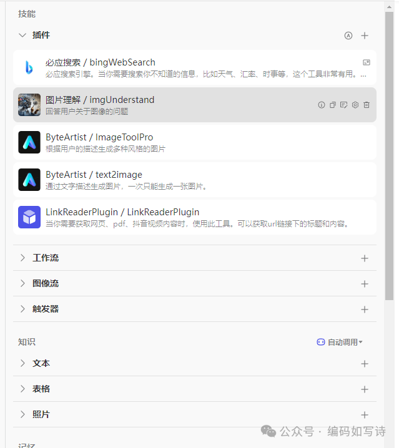Add a workflow via 工作流 plus

[x=365, y=258]
